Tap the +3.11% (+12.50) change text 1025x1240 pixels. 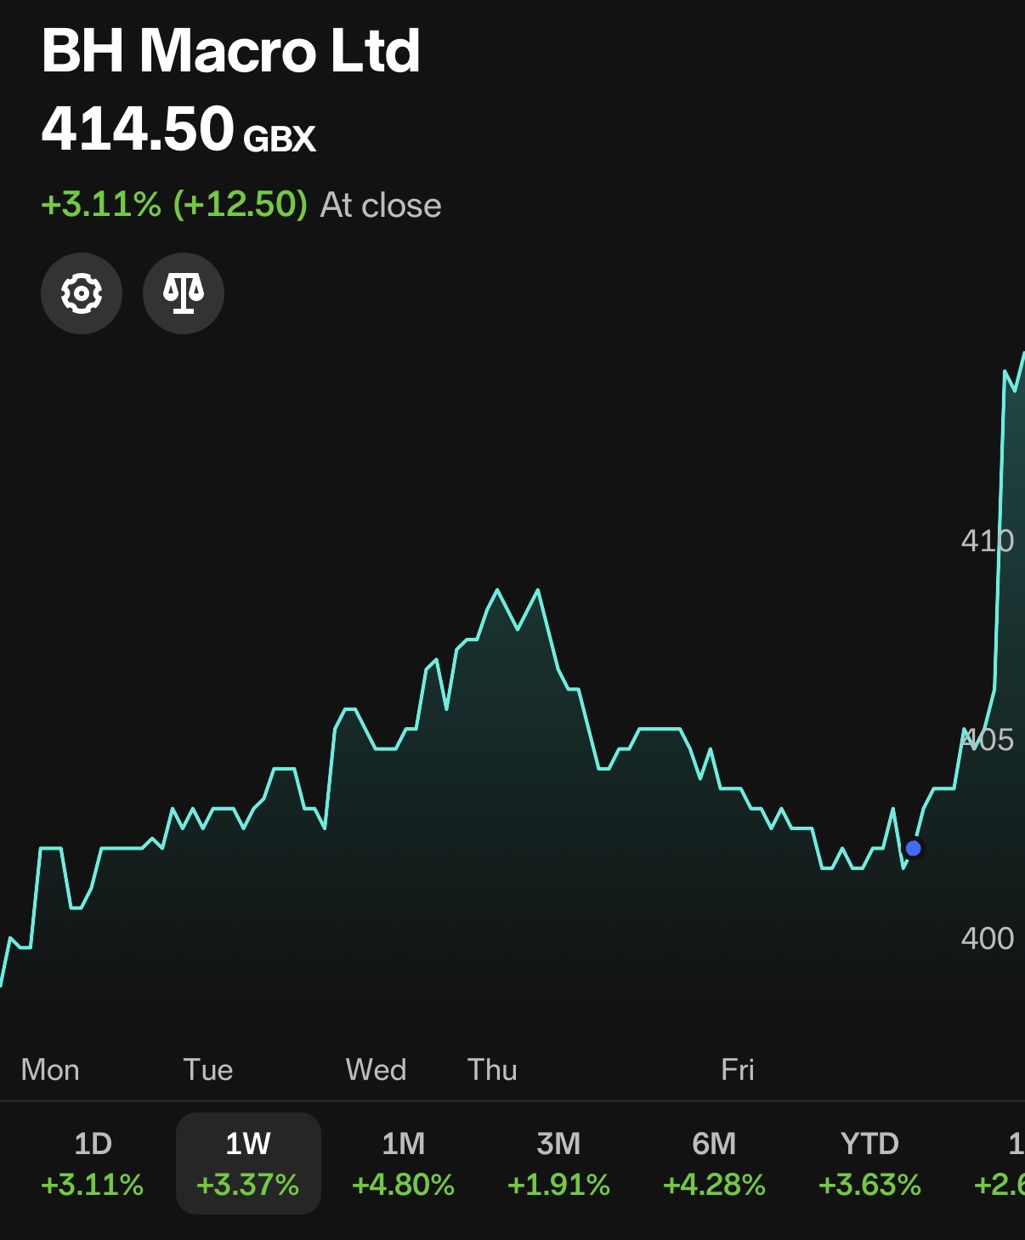(x=174, y=205)
